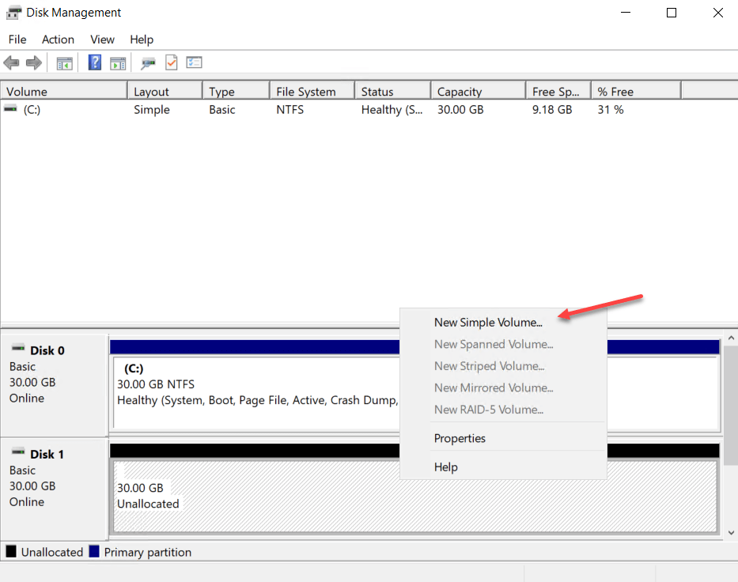The height and width of the screenshot is (582, 738).
Task: Open the View menu
Action: 102,40
